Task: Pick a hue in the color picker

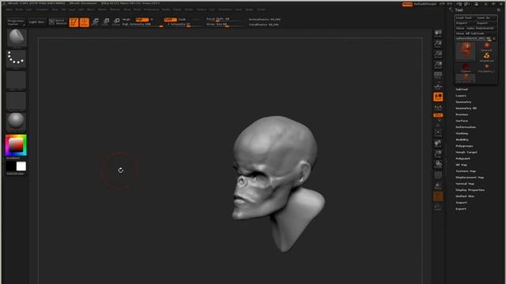Action: pyautogui.click(x=16, y=145)
